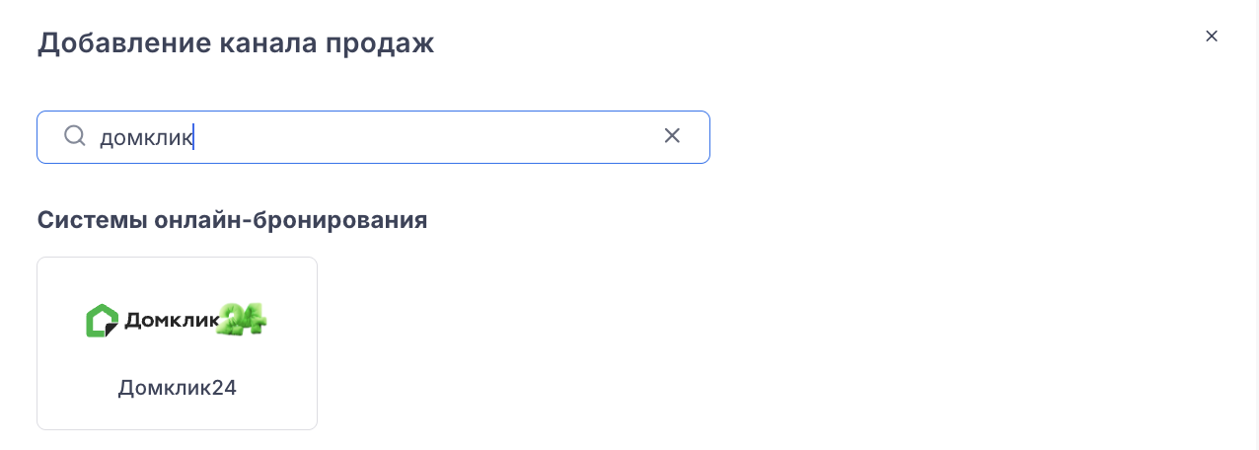Click the black Домклик wordmark in logo
Image resolution: width=1259 pixels, height=450 pixels.
(170, 321)
